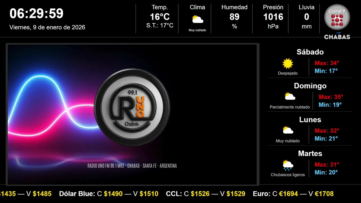The width and height of the screenshot is (361, 203).
Task: Click the 'Temp.' heading
Action: tap(160, 7)
